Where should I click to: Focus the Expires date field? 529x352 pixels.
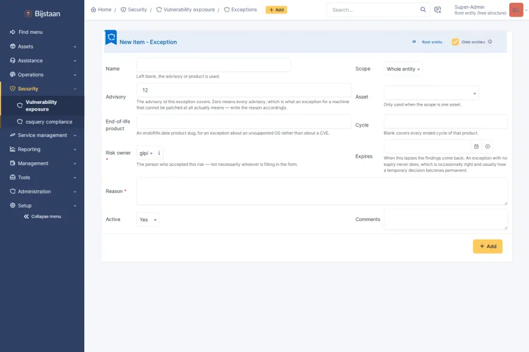(x=427, y=147)
